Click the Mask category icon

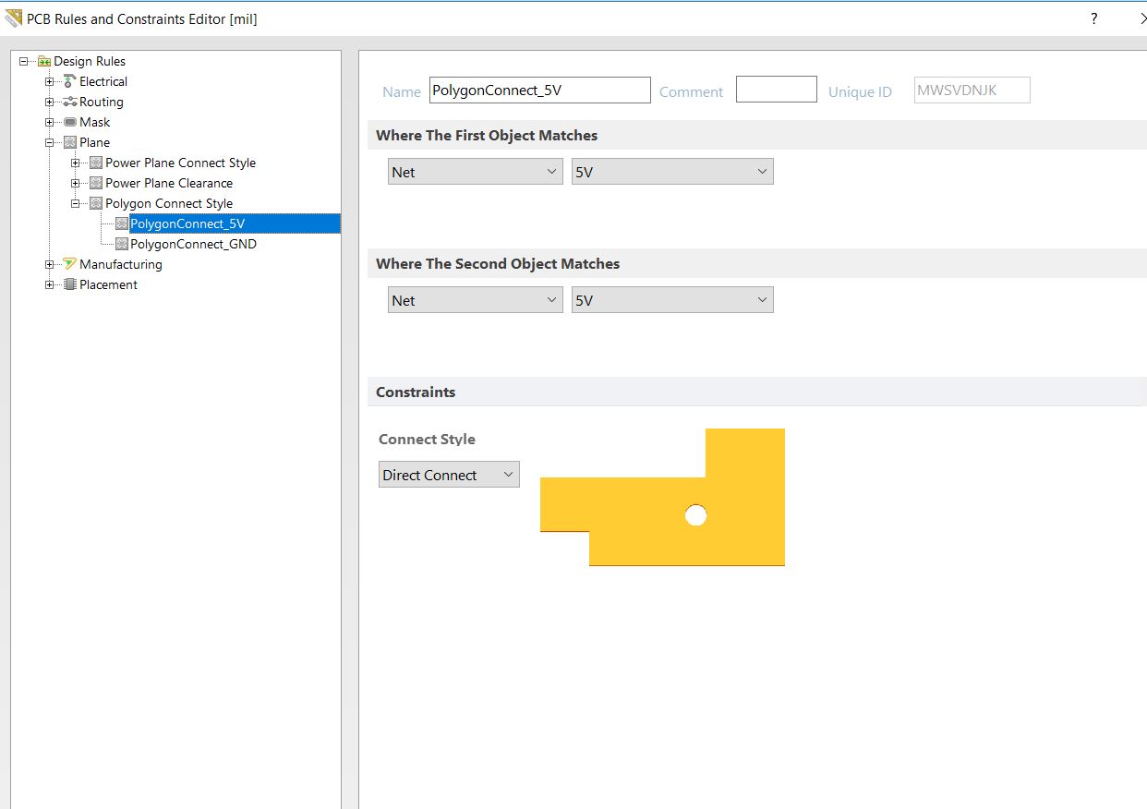[x=70, y=122]
